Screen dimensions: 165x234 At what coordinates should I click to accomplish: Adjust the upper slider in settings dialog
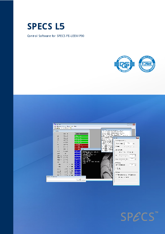tap(123, 155)
